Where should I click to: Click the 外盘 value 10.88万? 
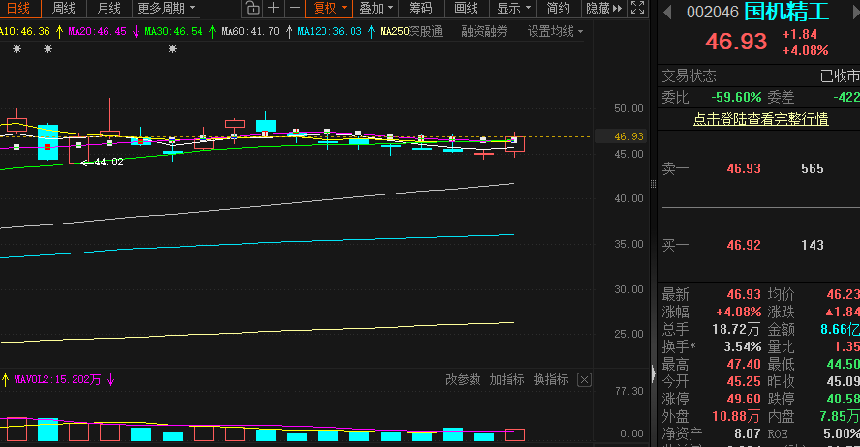point(736,416)
